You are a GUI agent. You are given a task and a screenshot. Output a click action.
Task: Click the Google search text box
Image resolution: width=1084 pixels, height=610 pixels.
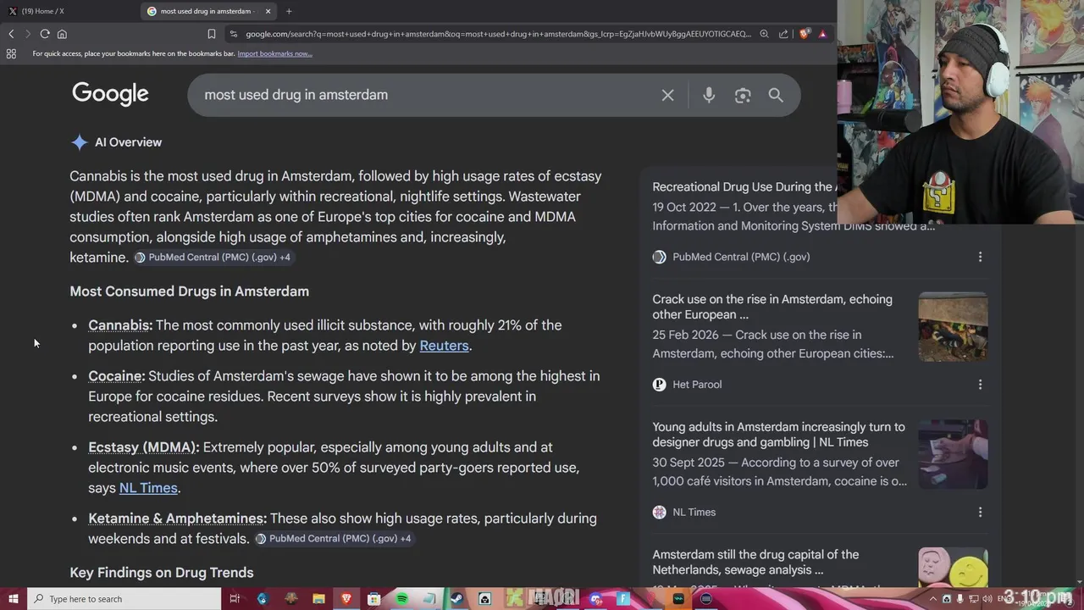point(423,95)
